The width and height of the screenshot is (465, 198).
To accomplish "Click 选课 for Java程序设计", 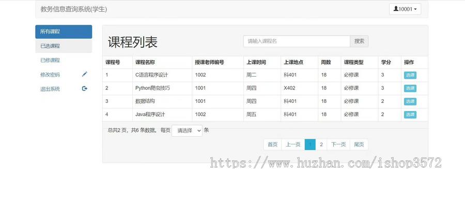I will tap(410, 115).
